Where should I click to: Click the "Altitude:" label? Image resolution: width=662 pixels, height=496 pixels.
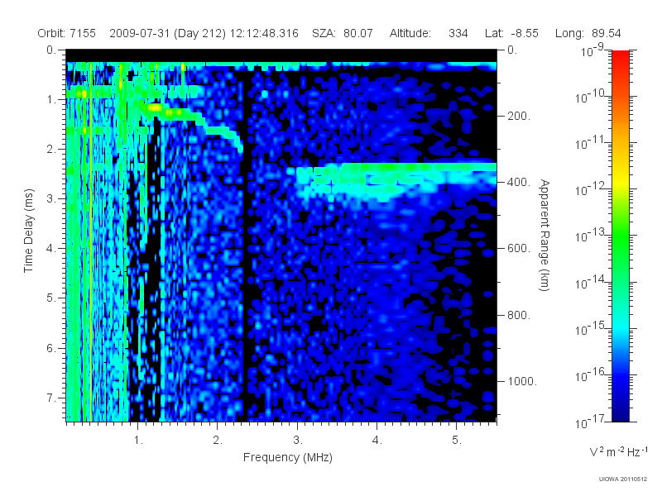pos(410,33)
